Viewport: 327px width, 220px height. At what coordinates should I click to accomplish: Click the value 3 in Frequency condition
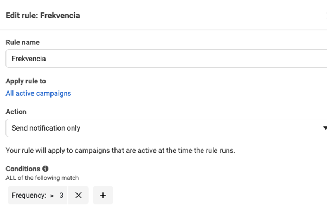coord(61,196)
